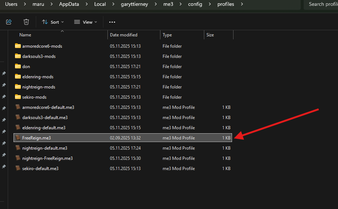Click the armoredcore6-mods folder icon

(x=18, y=46)
